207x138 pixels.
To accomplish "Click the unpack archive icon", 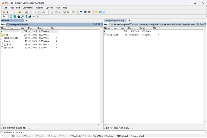I will tap(52, 12).
